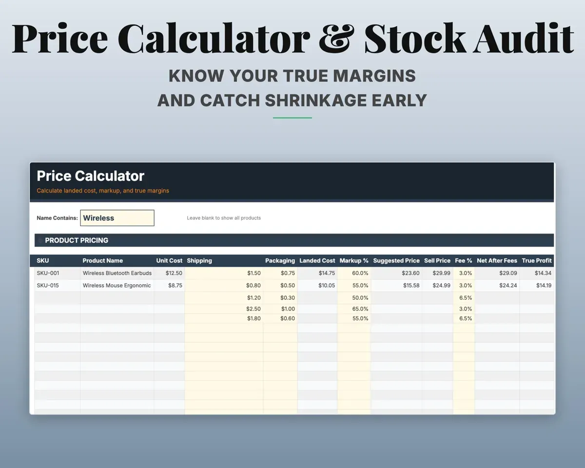The height and width of the screenshot is (468, 585).
Task: Click the Name Contains field showing Wireless
Action: [117, 218]
